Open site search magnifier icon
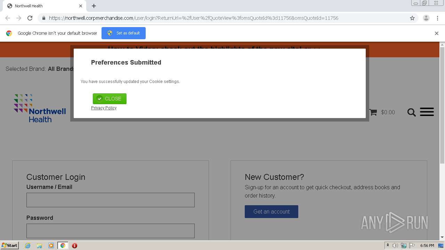Screen dimensions: 445x250 point(411,112)
